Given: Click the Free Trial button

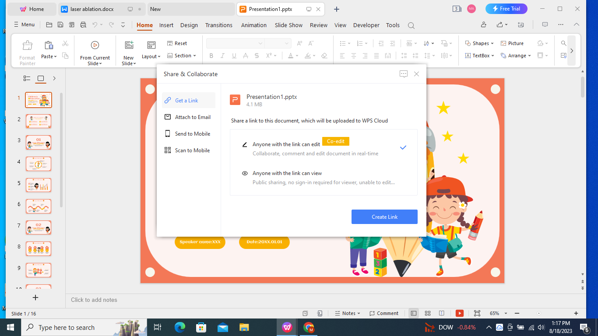Looking at the screenshot, I should [507, 8].
